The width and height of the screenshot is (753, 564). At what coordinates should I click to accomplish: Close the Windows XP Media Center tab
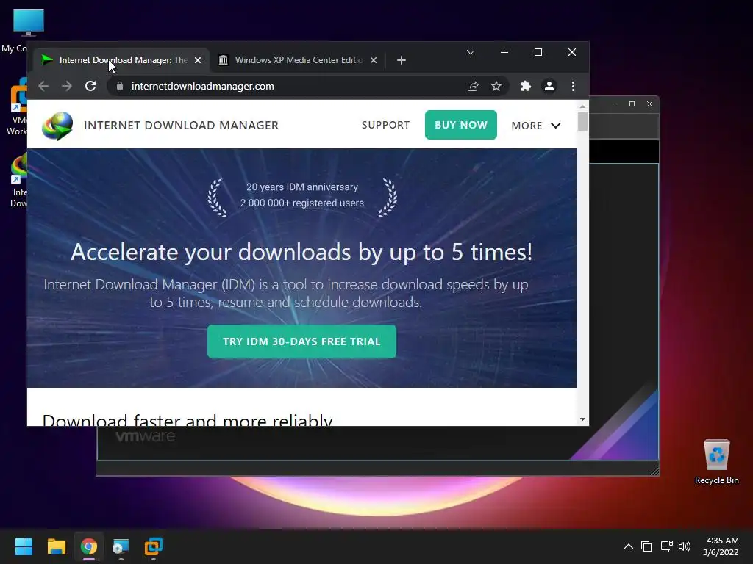click(x=374, y=60)
